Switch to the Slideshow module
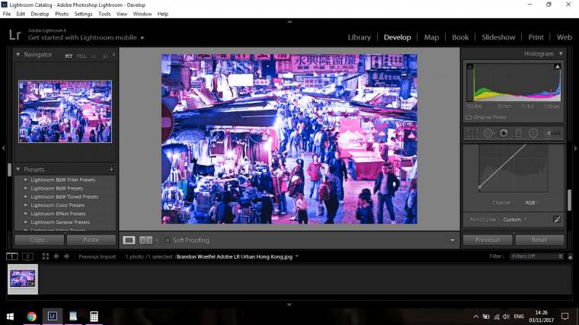Image resolution: width=579 pixels, height=325 pixels. pyautogui.click(x=498, y=37)
